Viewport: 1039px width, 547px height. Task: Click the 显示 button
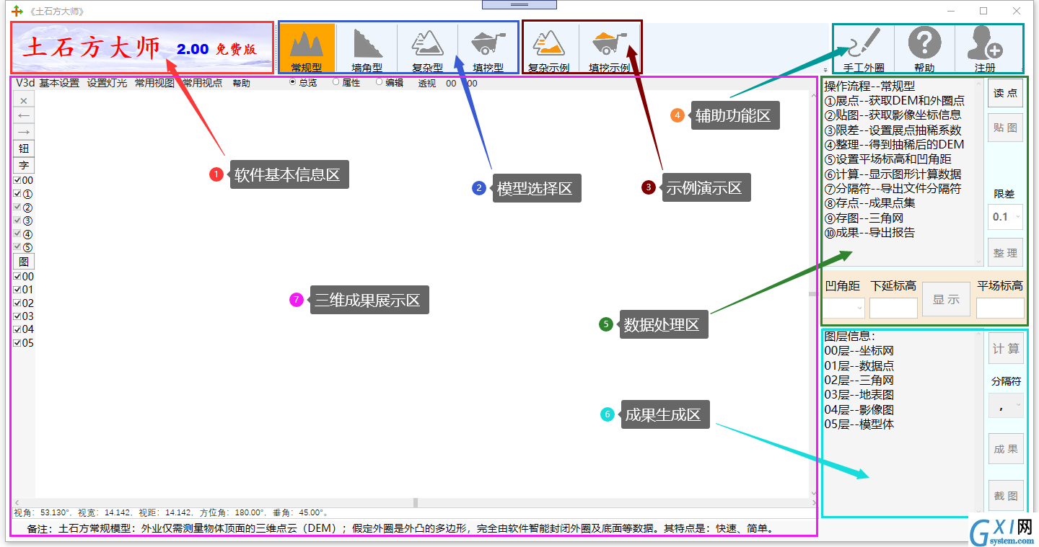[946, 299]
